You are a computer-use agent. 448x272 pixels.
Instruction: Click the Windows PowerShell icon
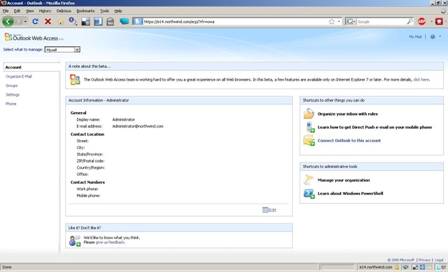(309, 193)
